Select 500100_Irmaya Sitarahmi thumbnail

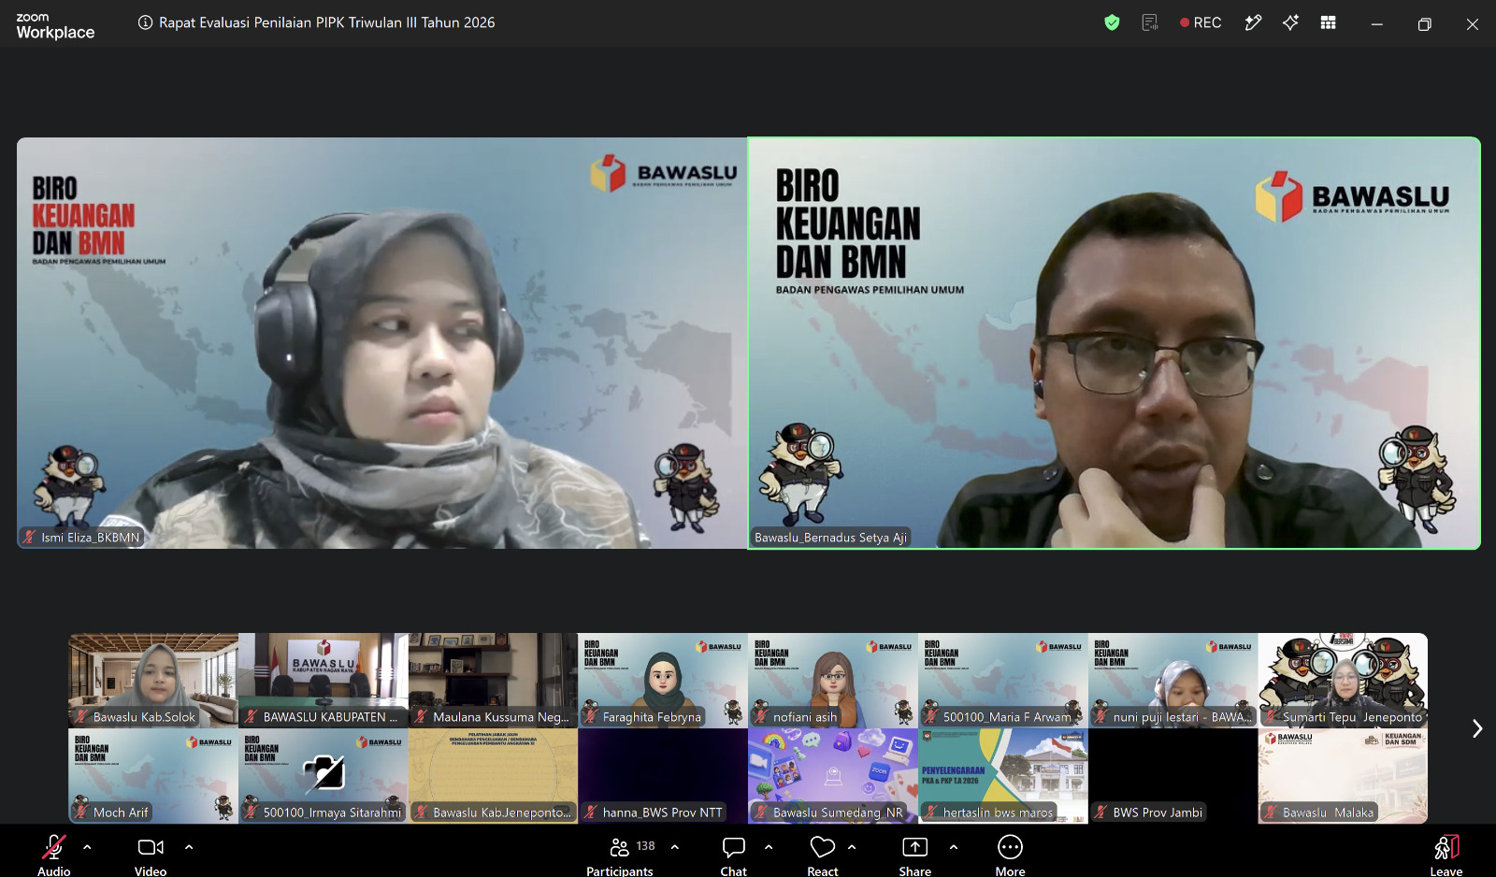324,776
